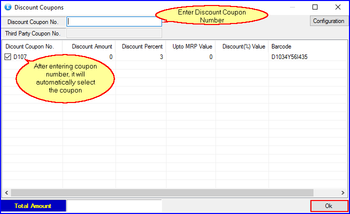Select the barcode cell D1034Y56I435
This screenshot has height=214, width=350.
coord(289,57)
